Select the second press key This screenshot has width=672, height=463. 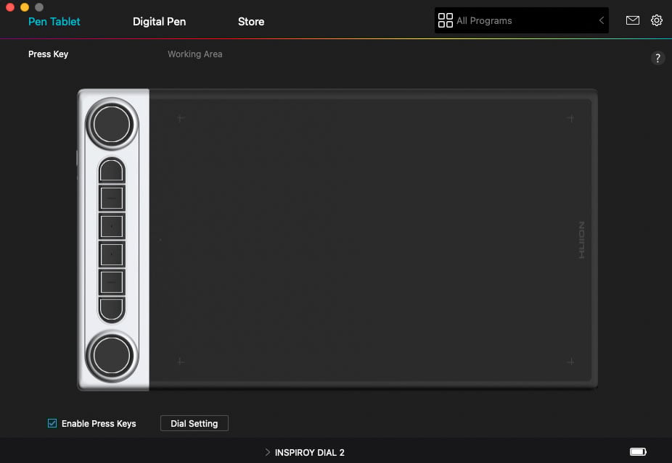click(112, 198)
